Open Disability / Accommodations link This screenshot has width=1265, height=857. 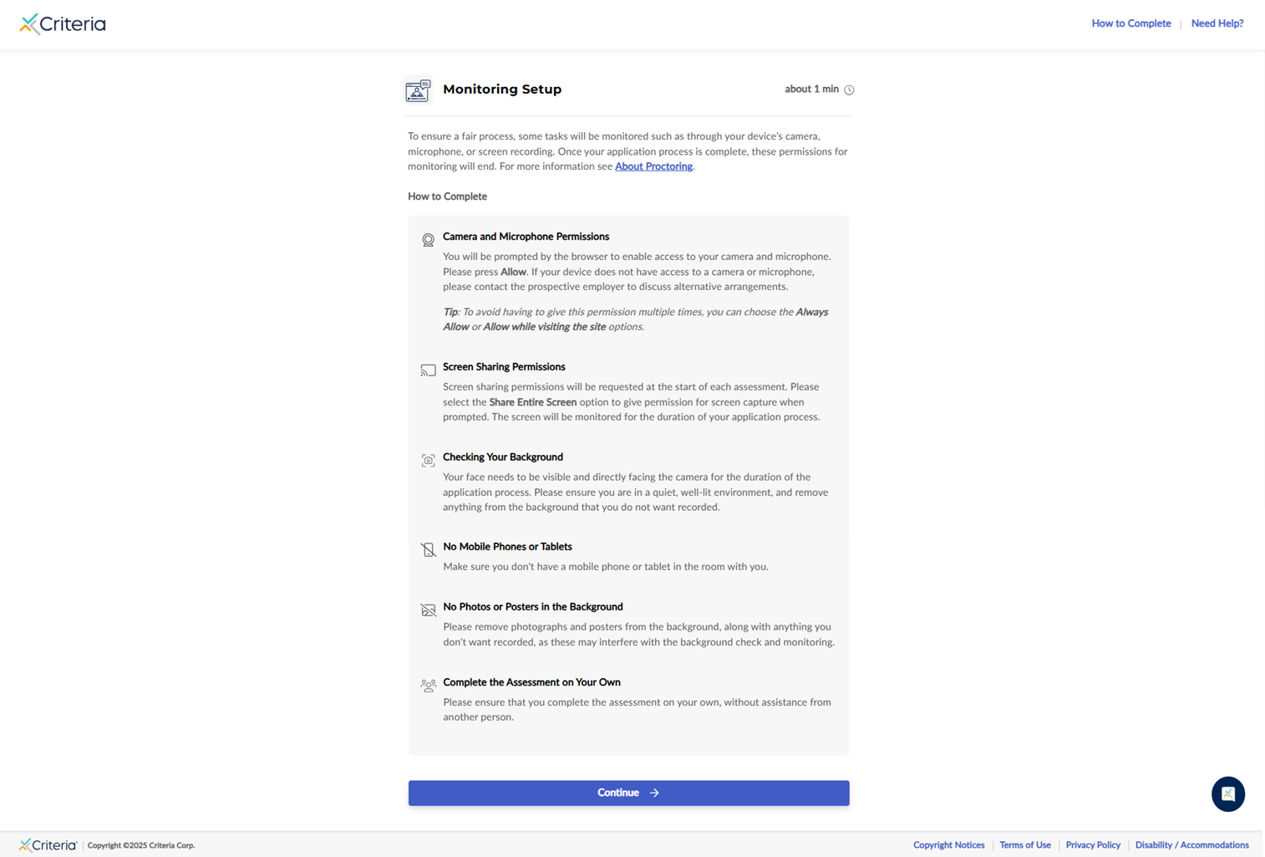click(x=1191, y=844)
